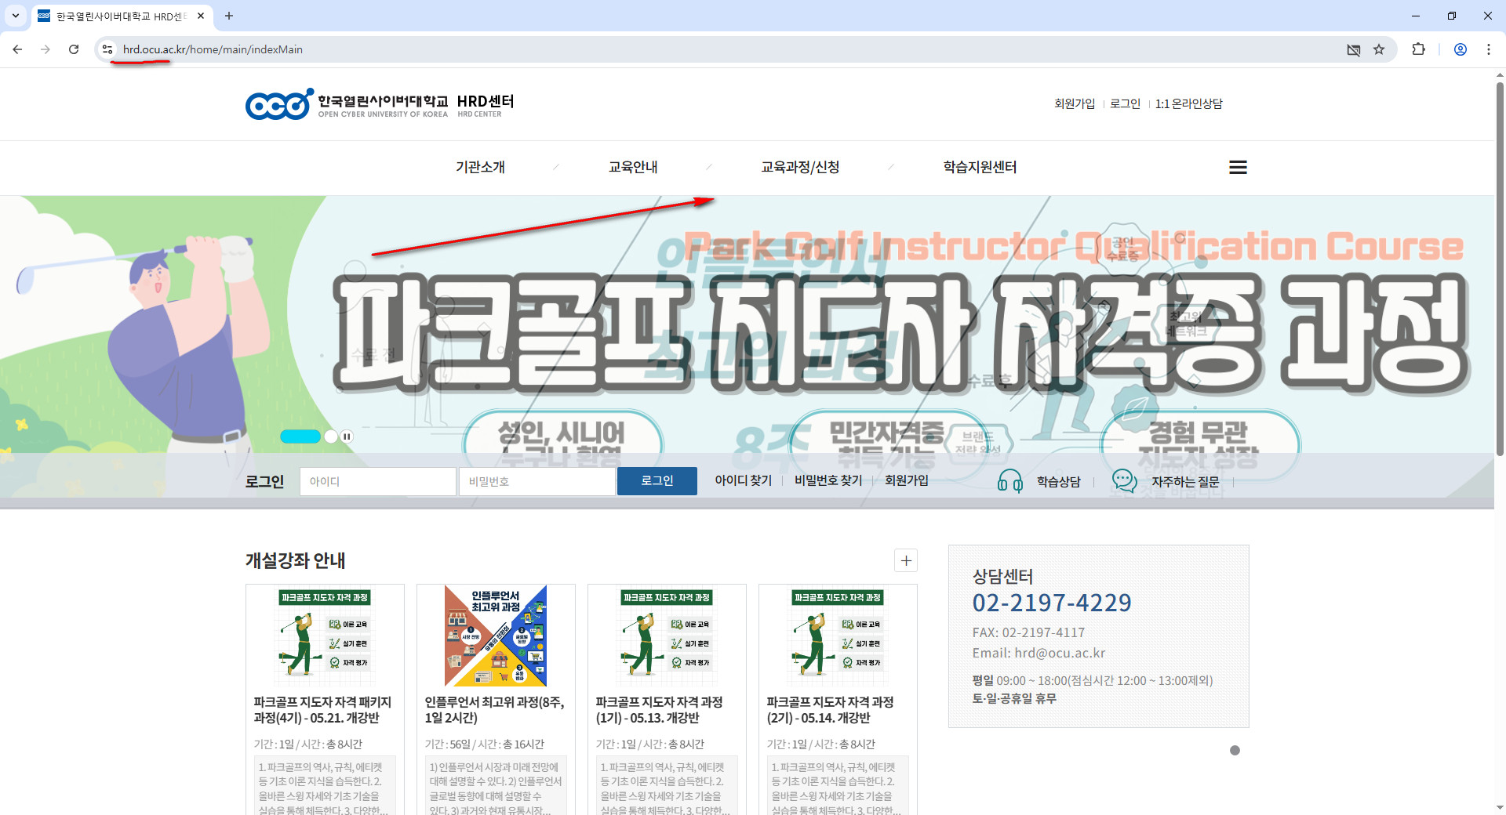1506x815 pixels.
Task: Open 파크골프 지도자 자격 과정(2기) thumbnail
Action: click(838, 636)
